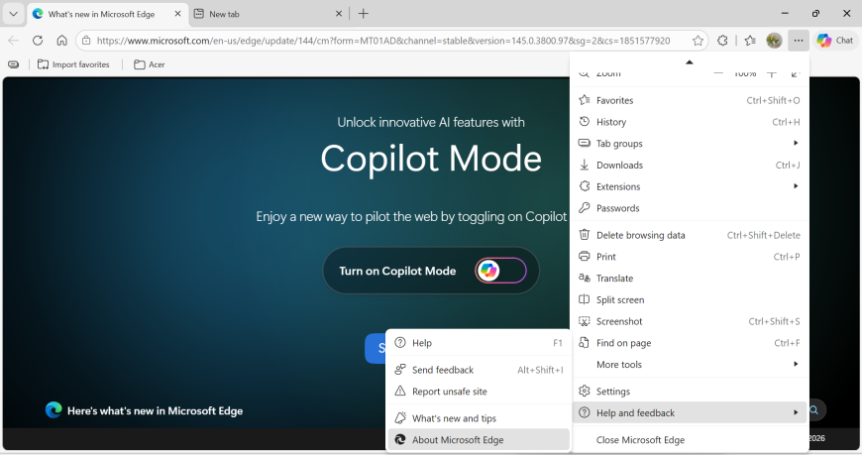The height and width of the screenshot is (455, 862).
Task: Expand the More tools submenu
Action: [x=690, y=365]
